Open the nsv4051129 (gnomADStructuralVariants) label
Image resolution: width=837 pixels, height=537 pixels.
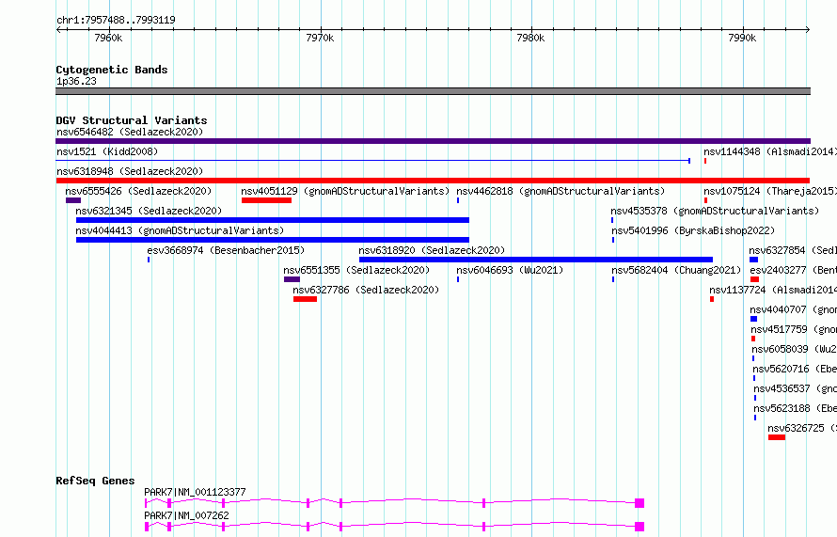pyautogui.click(x=345, y=191)
